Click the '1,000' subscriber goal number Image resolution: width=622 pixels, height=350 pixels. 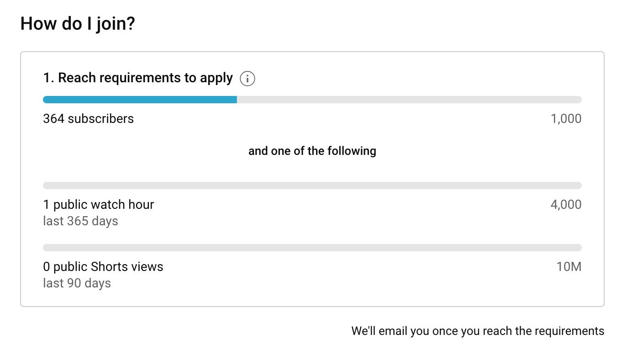pyautogui.click(x=566, y=119)
